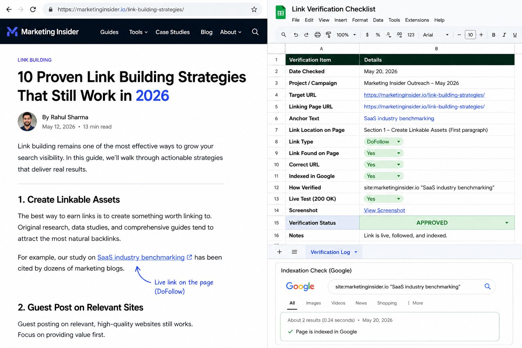
Task: Open the Extensions menu
Action: 417,20
